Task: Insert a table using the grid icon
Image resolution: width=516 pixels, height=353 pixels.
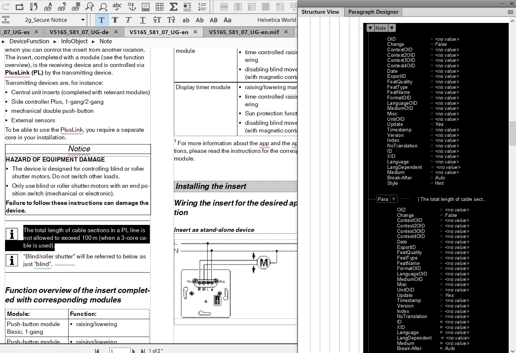Action: coord(159,6)
